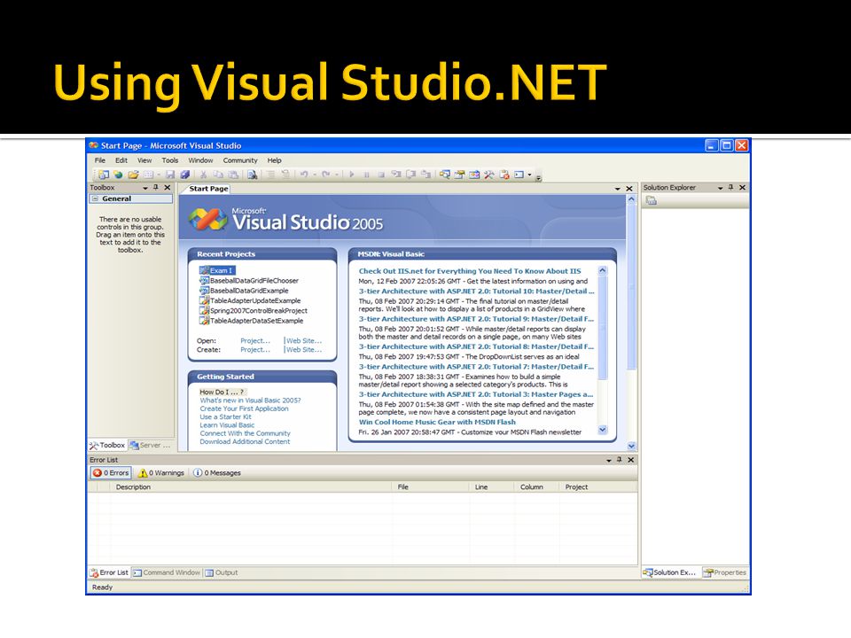Image resolution: width=851 pixels, height=638 pixels.
Task: Open the Object Browser toolbar icon
Action: pos(475,175)
